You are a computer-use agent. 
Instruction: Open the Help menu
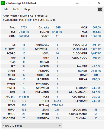coord(27,9)
